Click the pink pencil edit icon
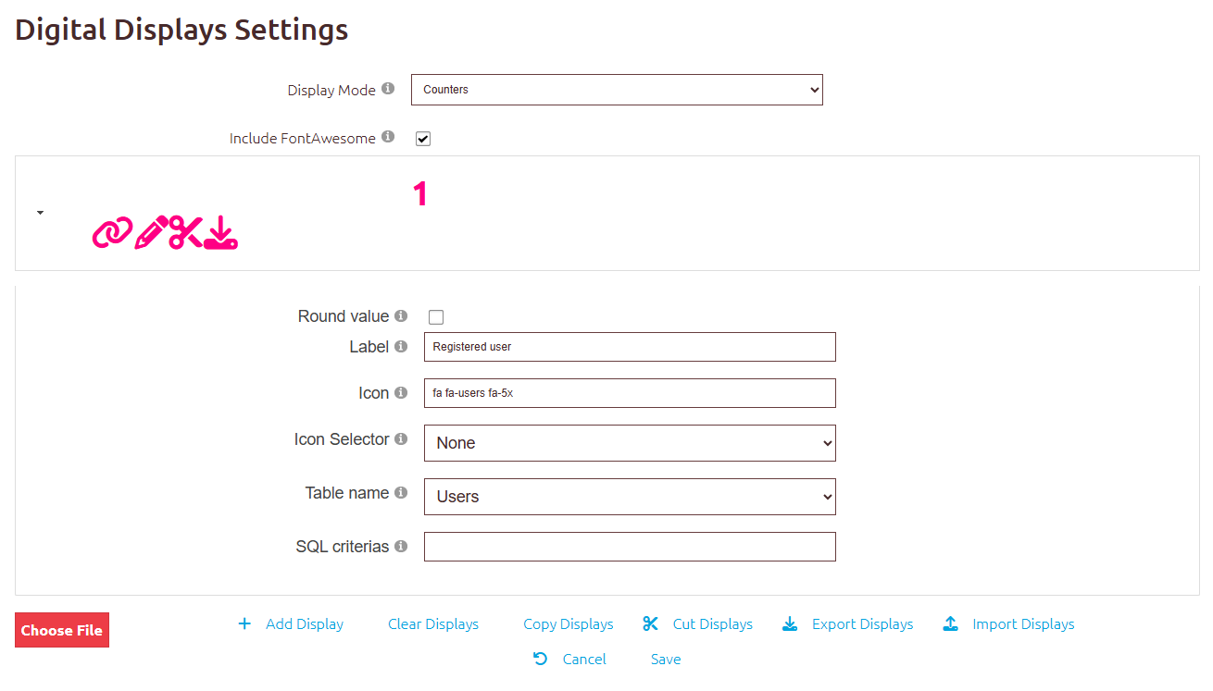Image resolution: width=1213 pixels, height=691 pixels. [x=151, y=232]
